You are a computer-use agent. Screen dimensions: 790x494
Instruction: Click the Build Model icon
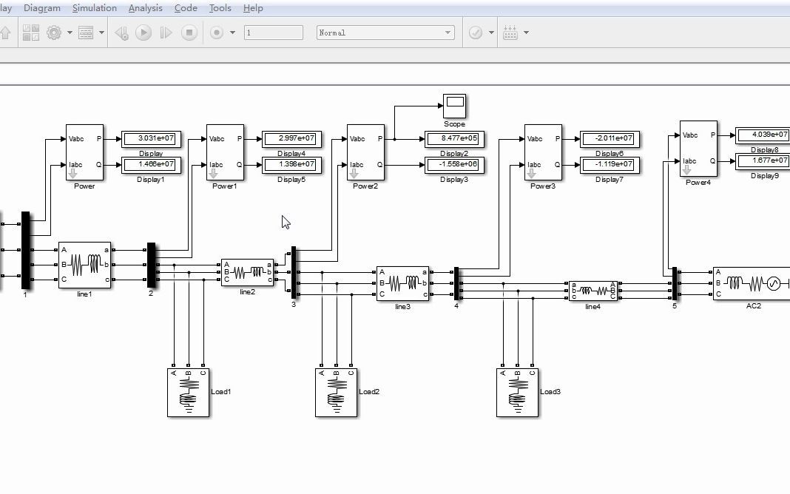pyautogui.click(x=510, y=33)
